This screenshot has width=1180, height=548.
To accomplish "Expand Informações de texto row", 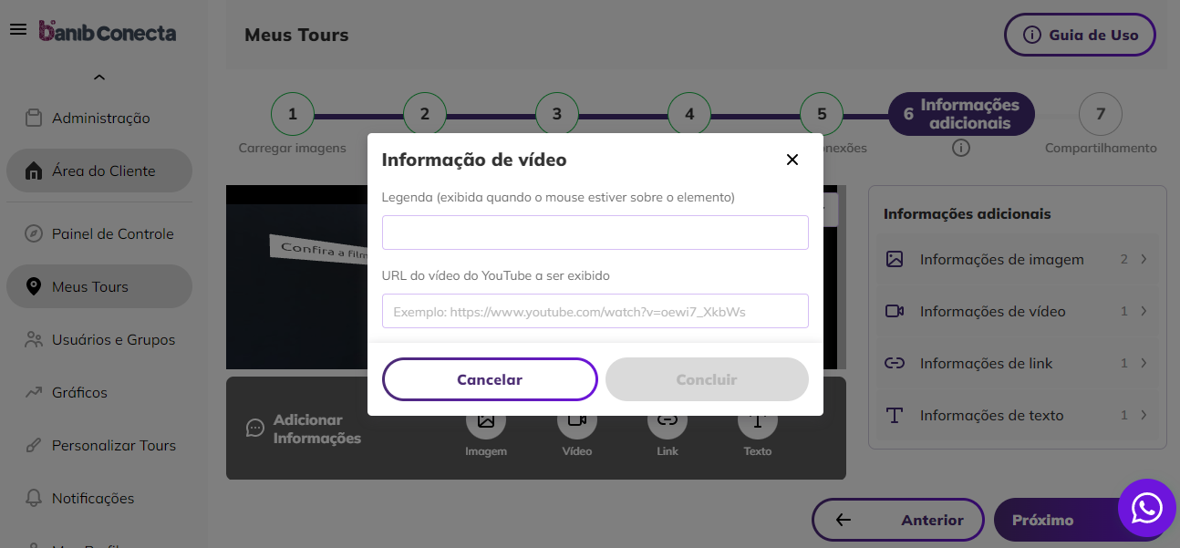I will point(1018,415).
